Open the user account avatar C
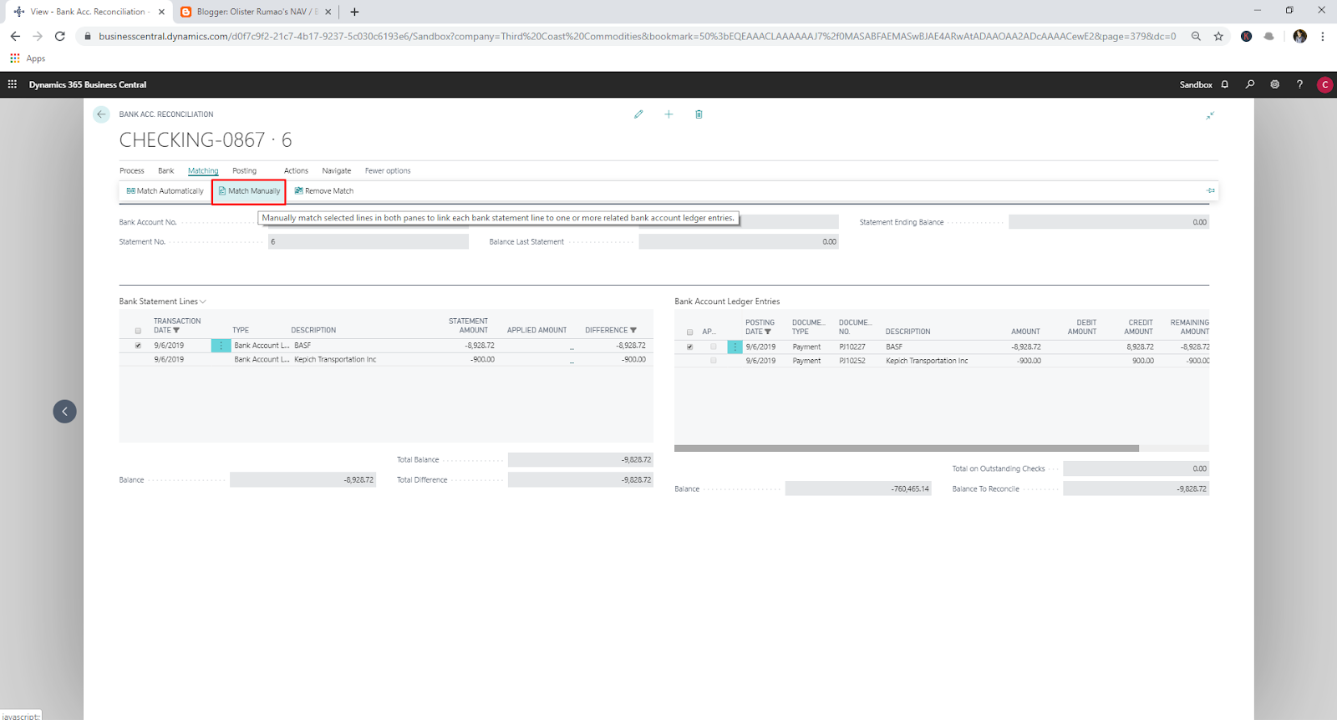The width and height of the screenshot is (1337, 724). (x=1324, y=84)
